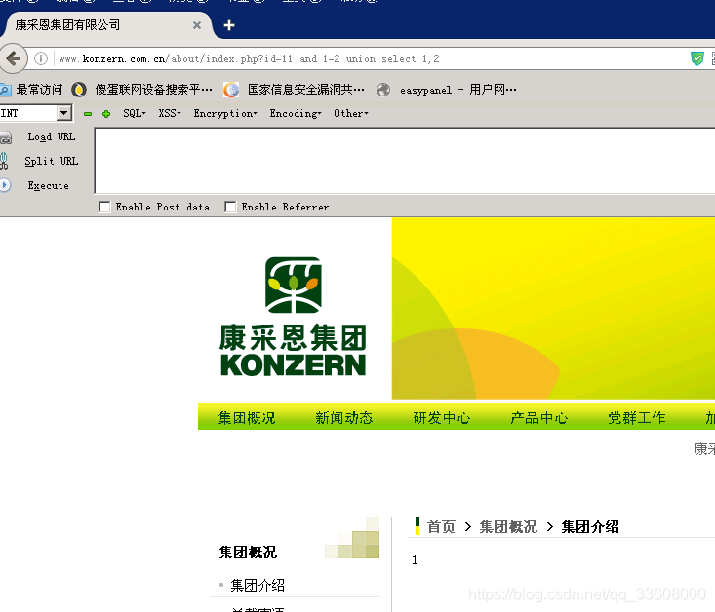The height and width of the screenshot is (612, 715).
Task: Click 集团介绍 in the breadcrumb
Action: tap(590, 527)
